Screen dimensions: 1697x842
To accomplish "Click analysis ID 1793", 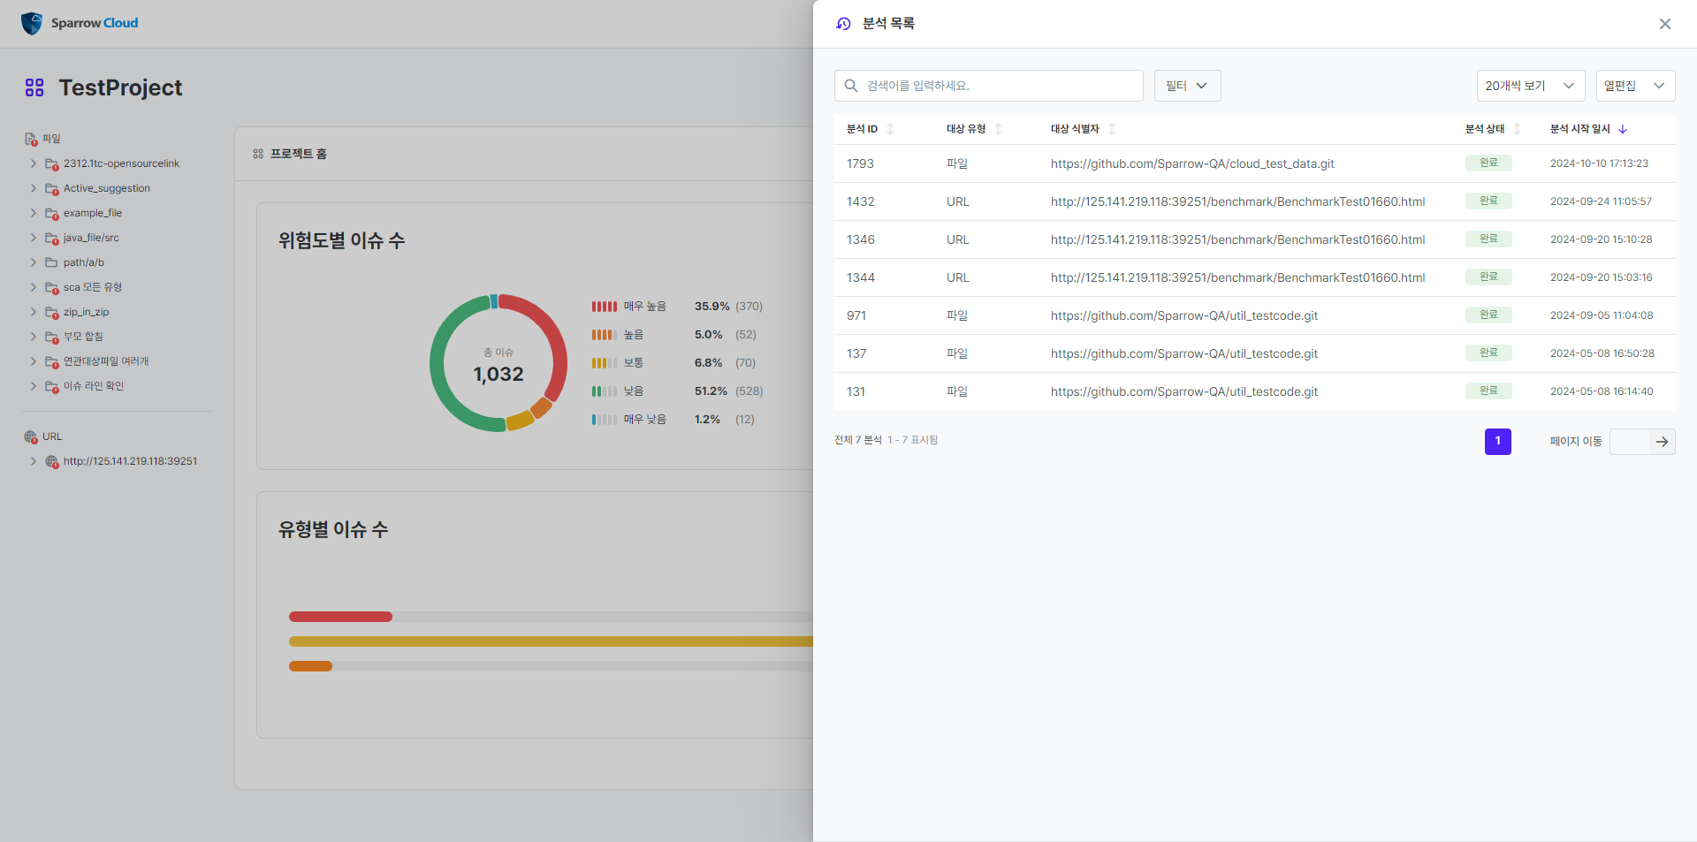I will coord(860,163).
